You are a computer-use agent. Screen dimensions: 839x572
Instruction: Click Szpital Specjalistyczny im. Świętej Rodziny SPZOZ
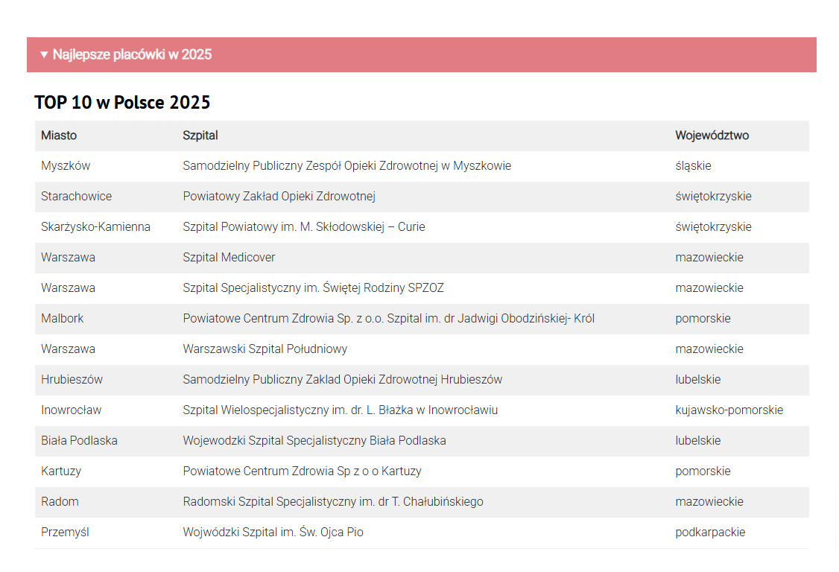tap(313, 288)
